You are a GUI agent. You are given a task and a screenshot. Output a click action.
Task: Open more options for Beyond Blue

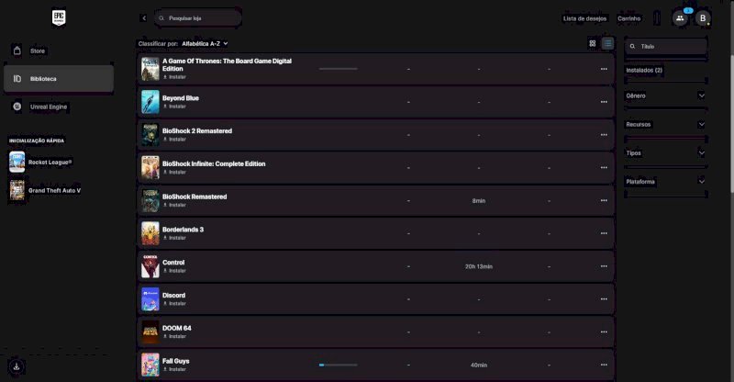(x=604, y=102)
